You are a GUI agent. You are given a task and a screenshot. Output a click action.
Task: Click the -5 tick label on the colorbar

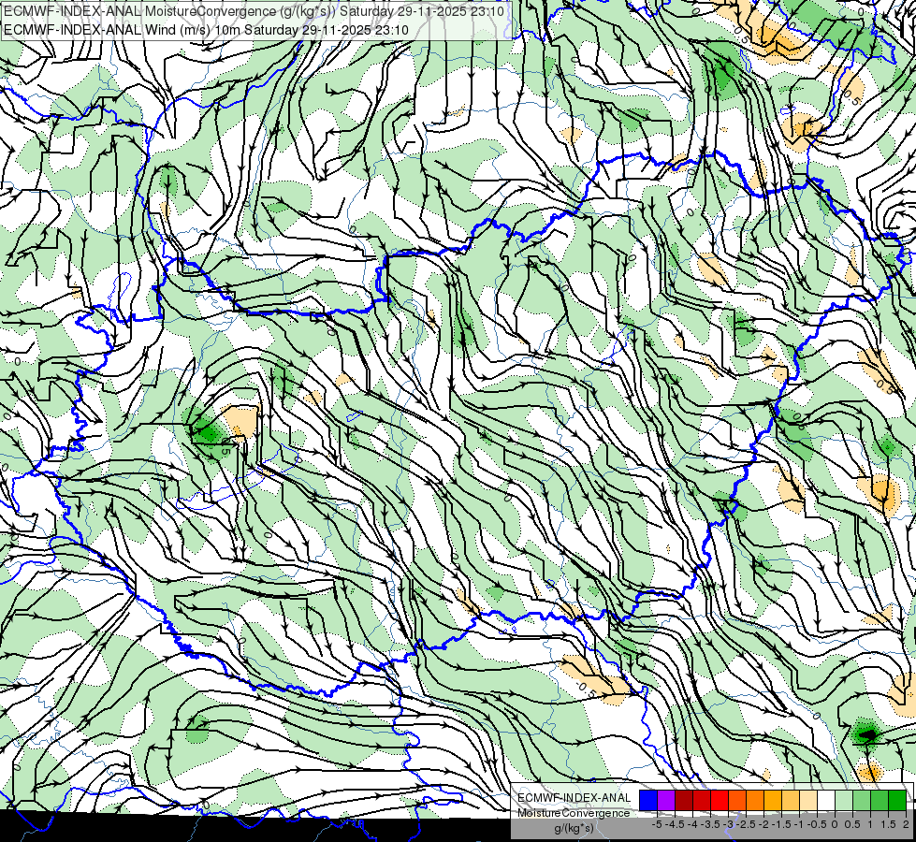(x=657, y=824)
